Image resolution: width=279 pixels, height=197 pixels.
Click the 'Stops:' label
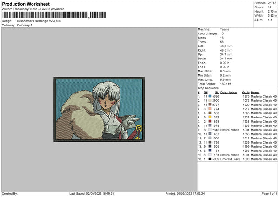202,38
